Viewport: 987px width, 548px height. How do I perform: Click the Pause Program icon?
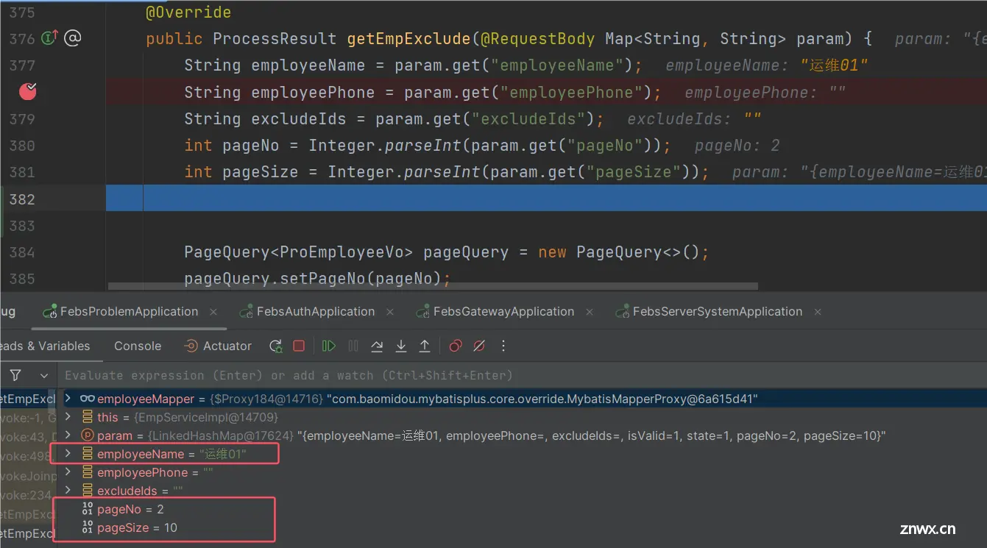[x=353, y=346]
